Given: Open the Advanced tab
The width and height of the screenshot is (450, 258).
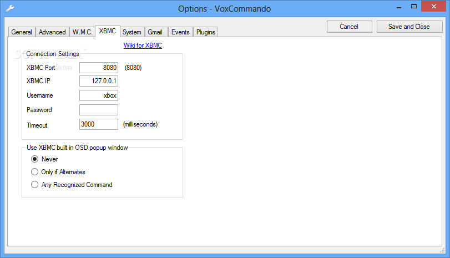Looking at the screenshot, I should click(52, 32).
